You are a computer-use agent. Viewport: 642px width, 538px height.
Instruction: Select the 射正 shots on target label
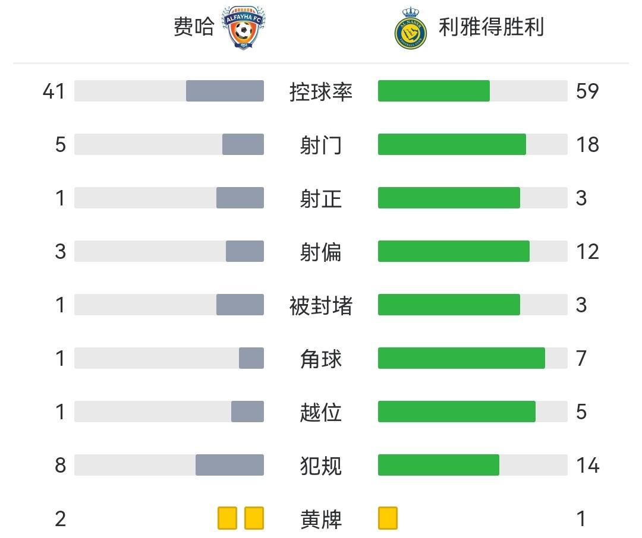coord(321,198)
